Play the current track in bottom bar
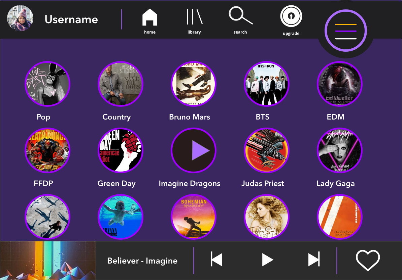The width and height of the screenshot is (402, 280). point(267,260)
